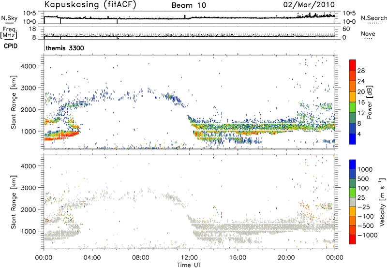Click the CPID row label
The width and height of the screenshot is (387, 268).
[x=11, y=46]
